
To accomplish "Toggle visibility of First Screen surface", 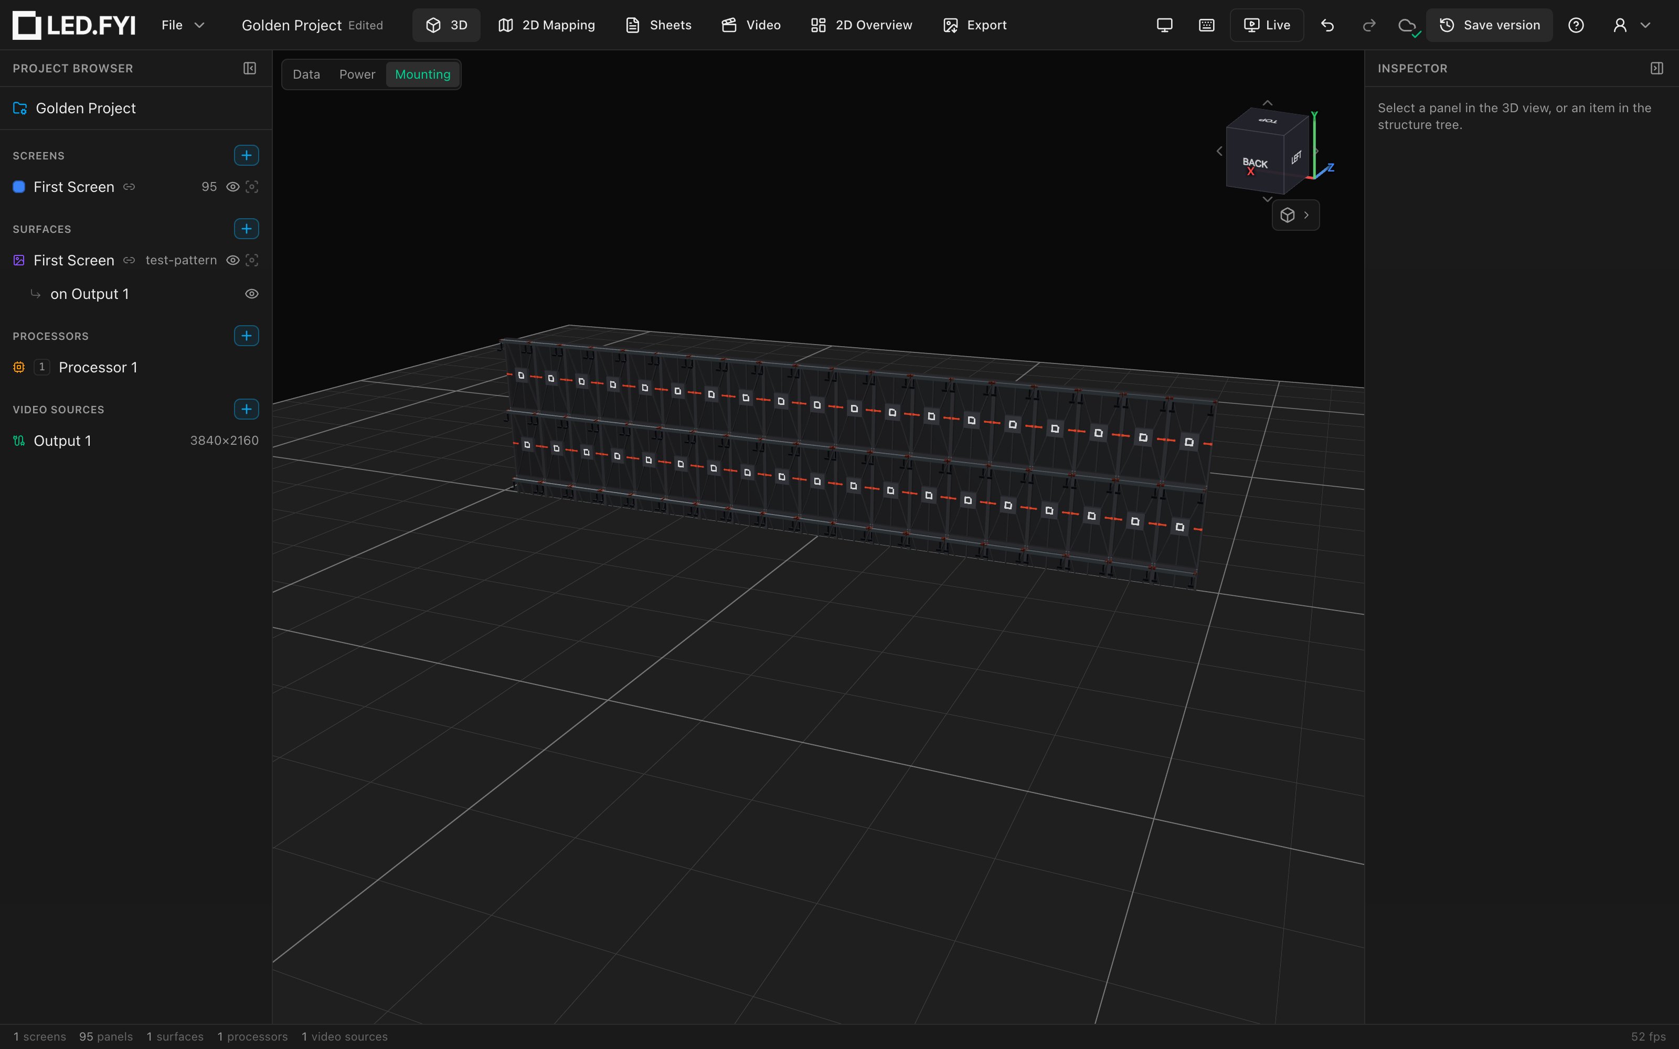I will point(233,260).
